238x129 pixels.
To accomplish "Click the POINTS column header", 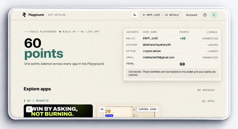I will click(x=184, y=32).
